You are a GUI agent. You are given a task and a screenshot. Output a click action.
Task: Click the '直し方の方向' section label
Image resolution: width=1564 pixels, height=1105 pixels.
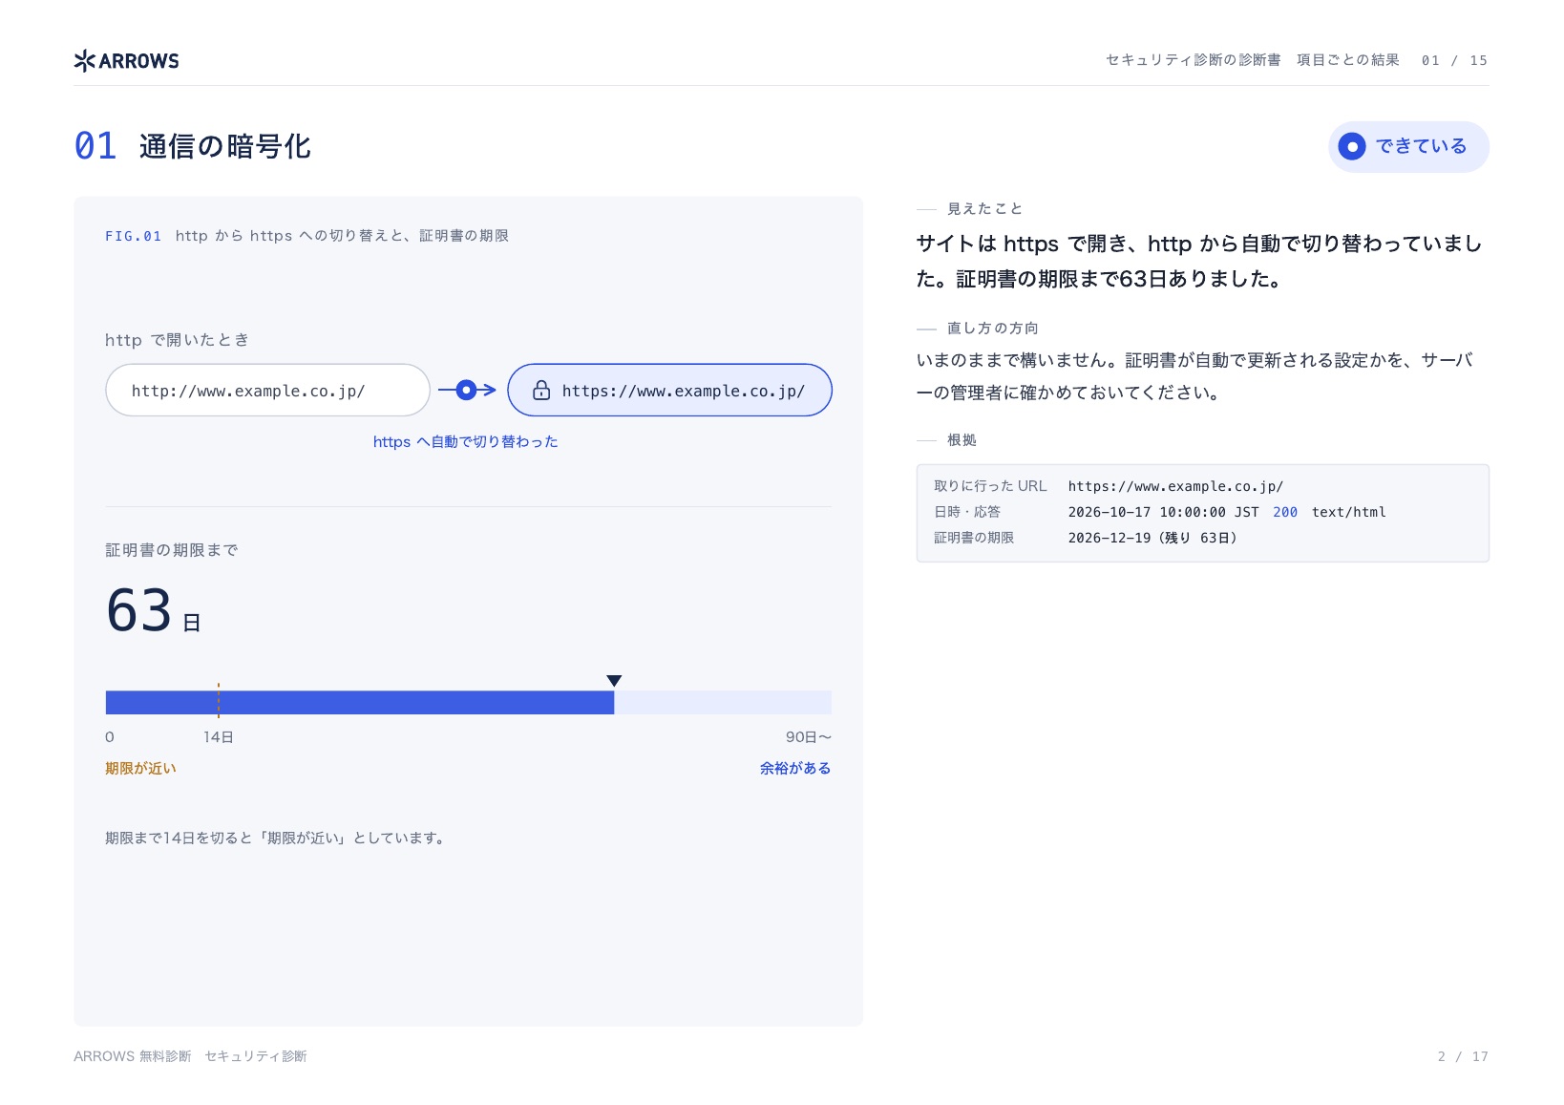tap(993, 329)
